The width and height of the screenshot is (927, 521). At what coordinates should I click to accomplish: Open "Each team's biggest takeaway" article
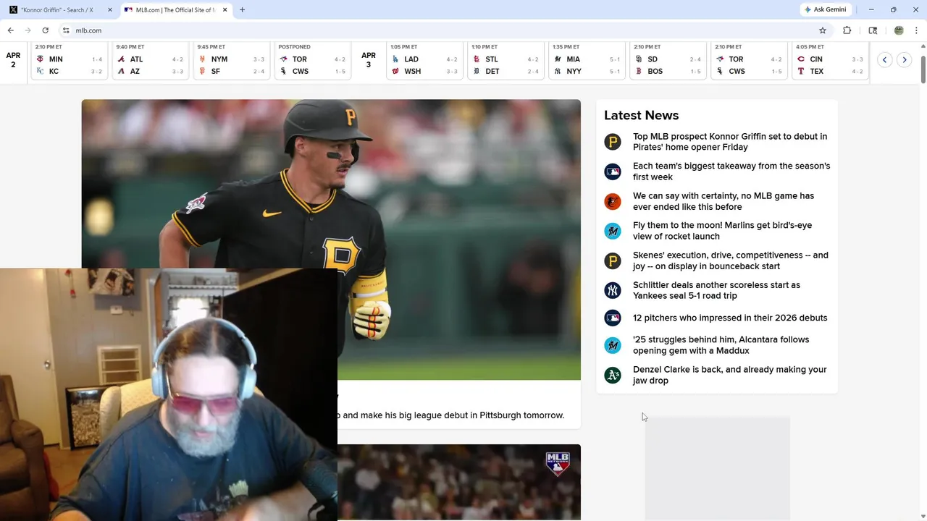point(731,171)
